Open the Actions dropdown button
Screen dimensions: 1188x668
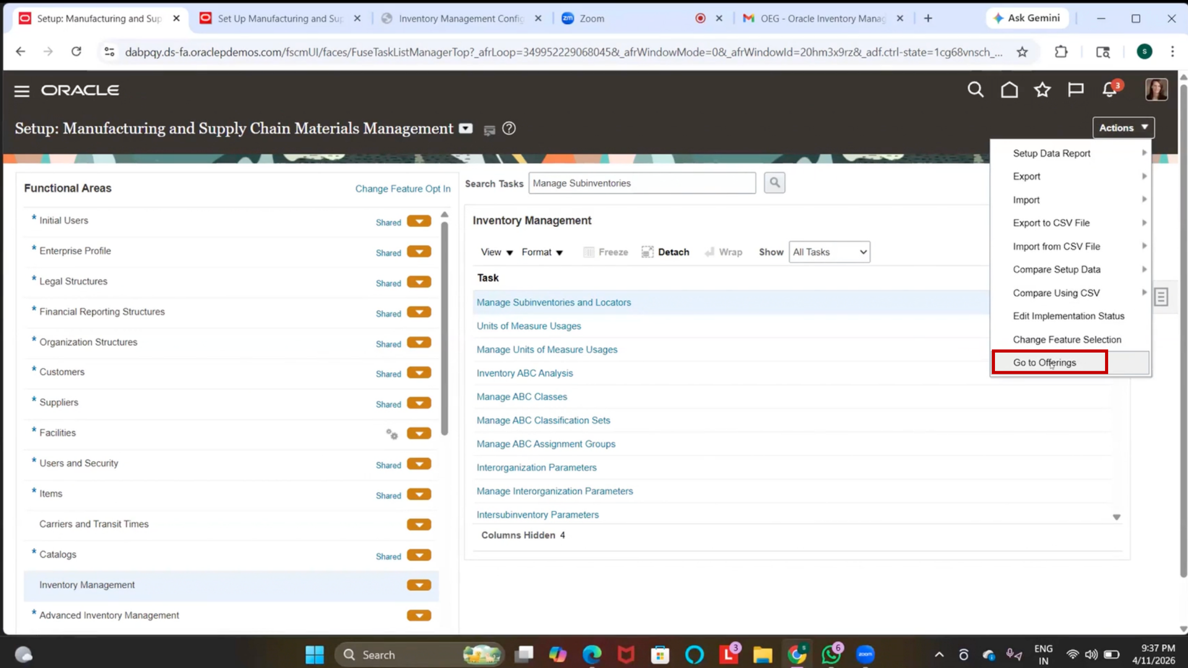[1123, 127]
